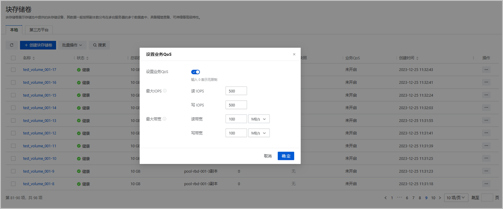This screenshot has height=209, width=503.
Task: Open 读带宽 unit MB/s dropdown
Action: point(259,119)
